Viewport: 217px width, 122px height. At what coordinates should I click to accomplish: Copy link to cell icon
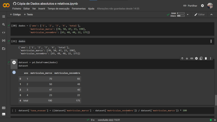click(192, 58)
